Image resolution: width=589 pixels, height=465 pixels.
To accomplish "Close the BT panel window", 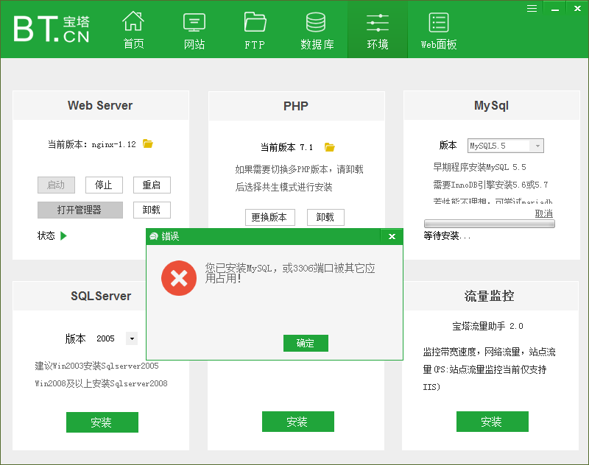I will (577, 8).
